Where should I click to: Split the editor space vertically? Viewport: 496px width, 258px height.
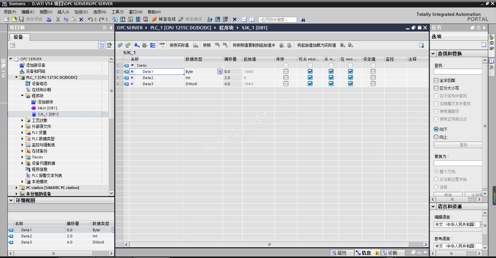pos(252,19)
